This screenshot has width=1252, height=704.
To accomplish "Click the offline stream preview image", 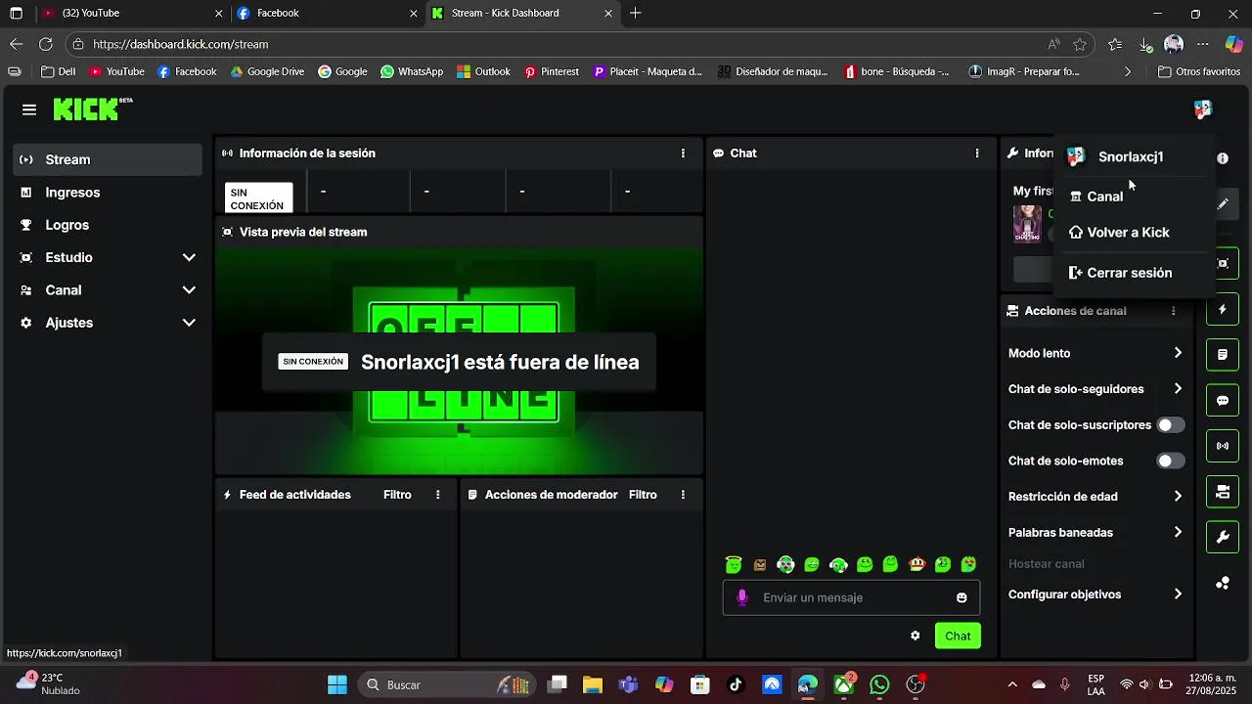I will coord(460,362).
